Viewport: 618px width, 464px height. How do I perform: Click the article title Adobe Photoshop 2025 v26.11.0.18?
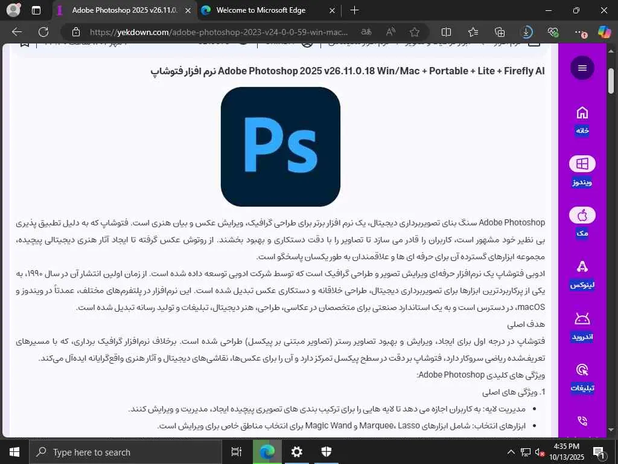348,71
